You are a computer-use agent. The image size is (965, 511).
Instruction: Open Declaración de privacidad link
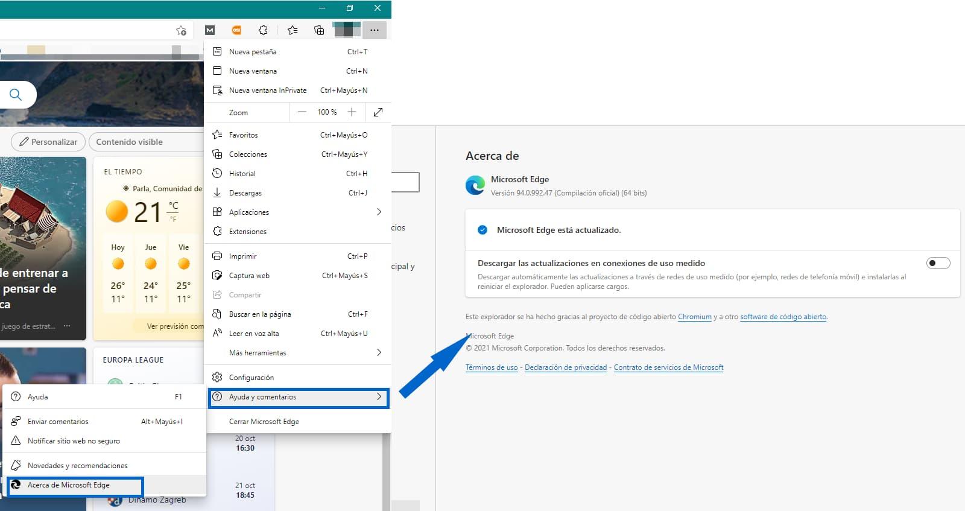[x=566, y=367]
